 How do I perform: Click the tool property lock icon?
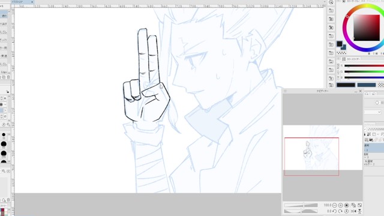click(x=8, y=91)
